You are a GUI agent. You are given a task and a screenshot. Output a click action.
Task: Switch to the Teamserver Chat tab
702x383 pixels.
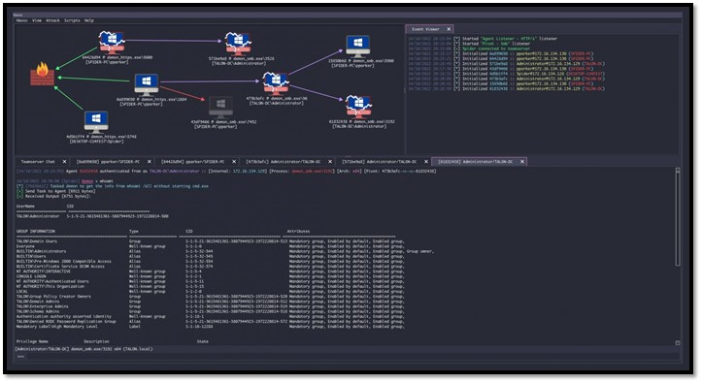tap(38, 162)
